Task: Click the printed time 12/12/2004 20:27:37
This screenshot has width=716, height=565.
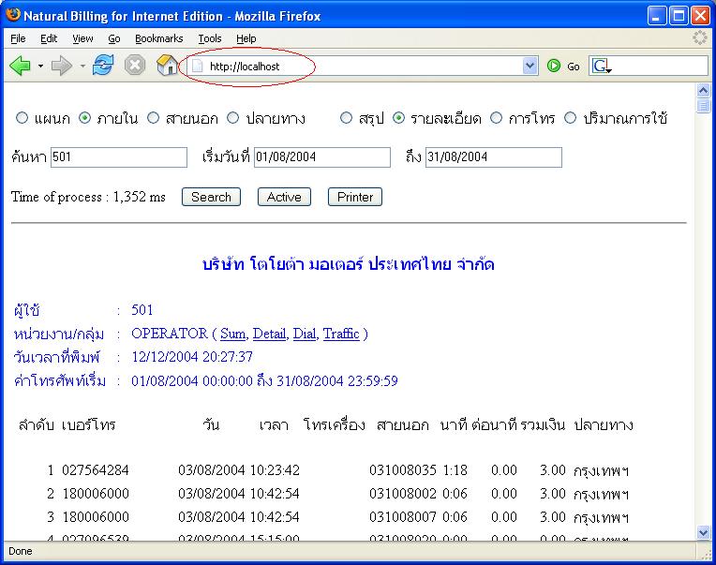Action: pyautogui.click(x=192, y=356)
